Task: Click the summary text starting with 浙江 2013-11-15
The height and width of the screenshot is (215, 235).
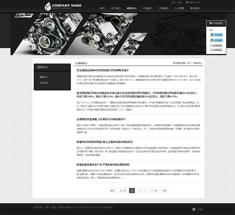Action: tap(138, 106)
